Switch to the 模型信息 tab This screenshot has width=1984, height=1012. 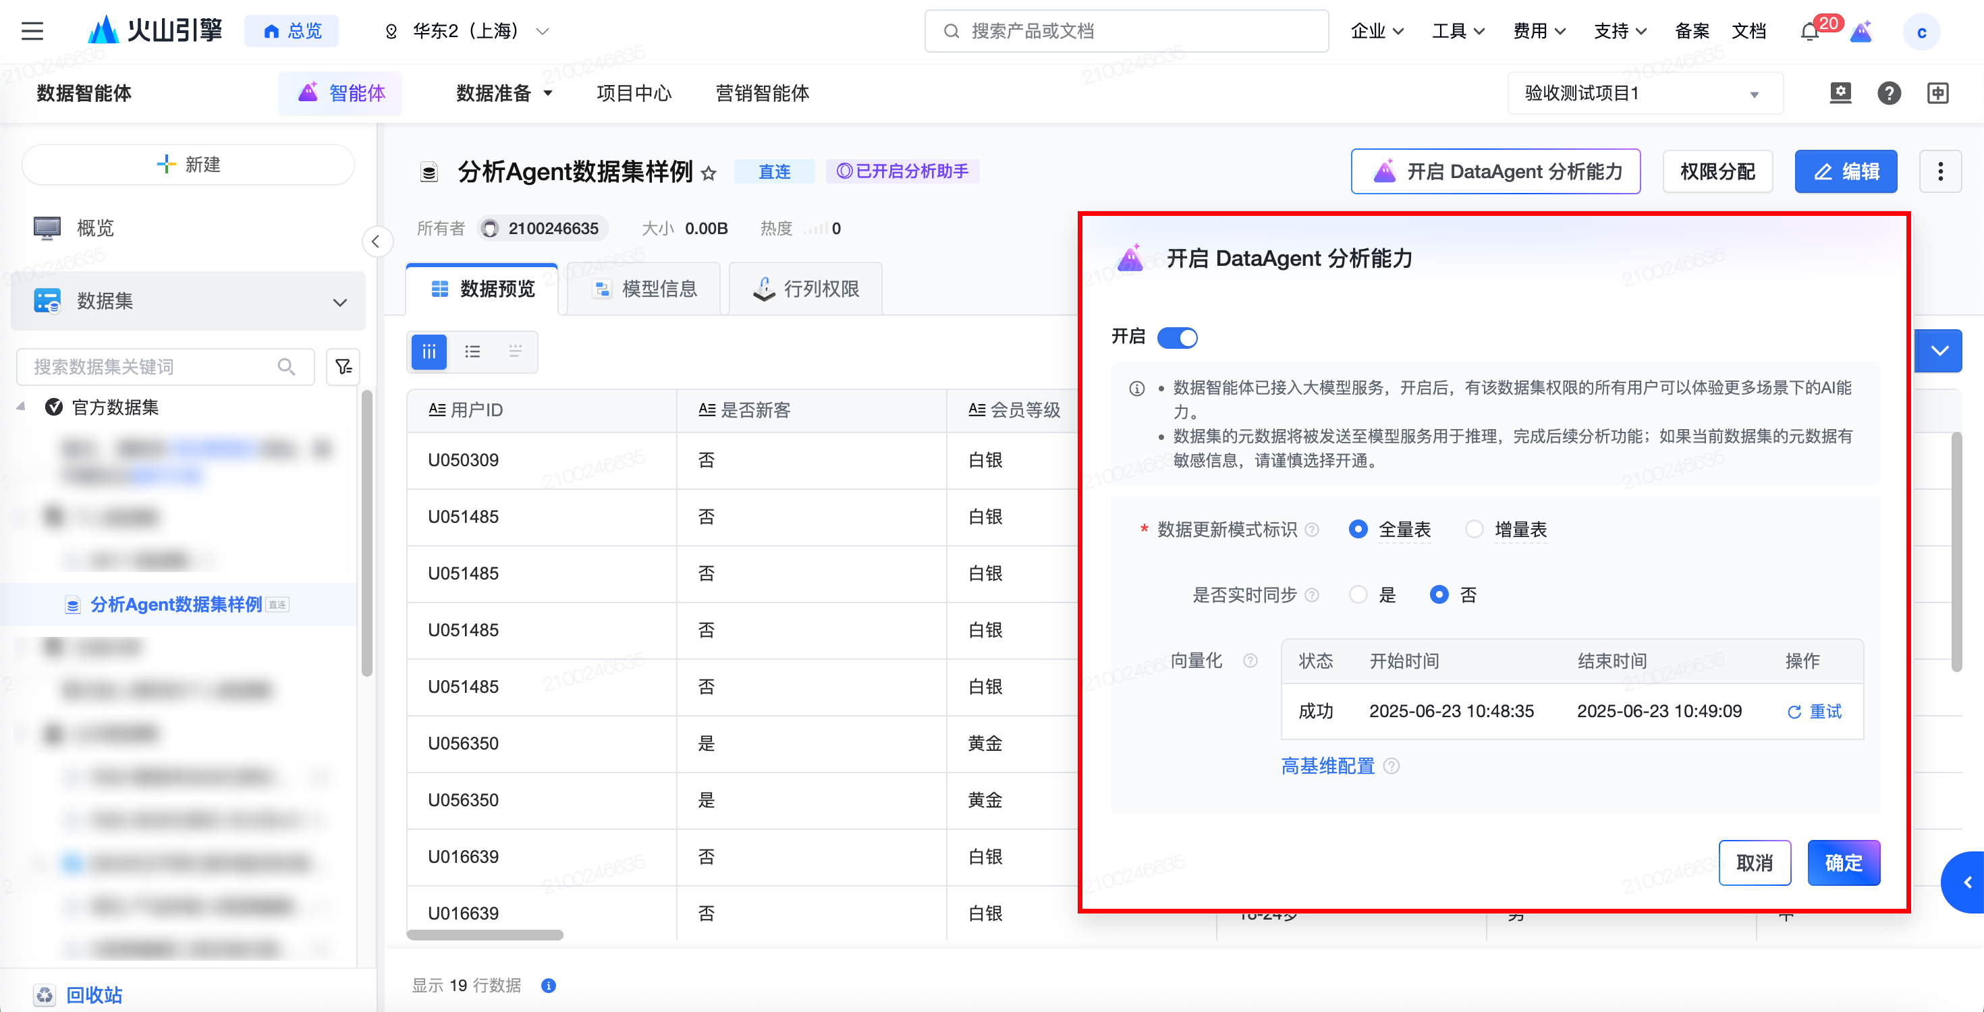pos(644,289)
